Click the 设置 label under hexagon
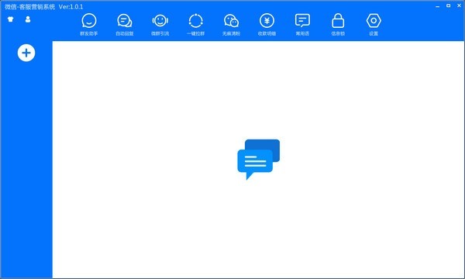The height and width of the screenshot is (279, 465). click(x=374, y=33)
